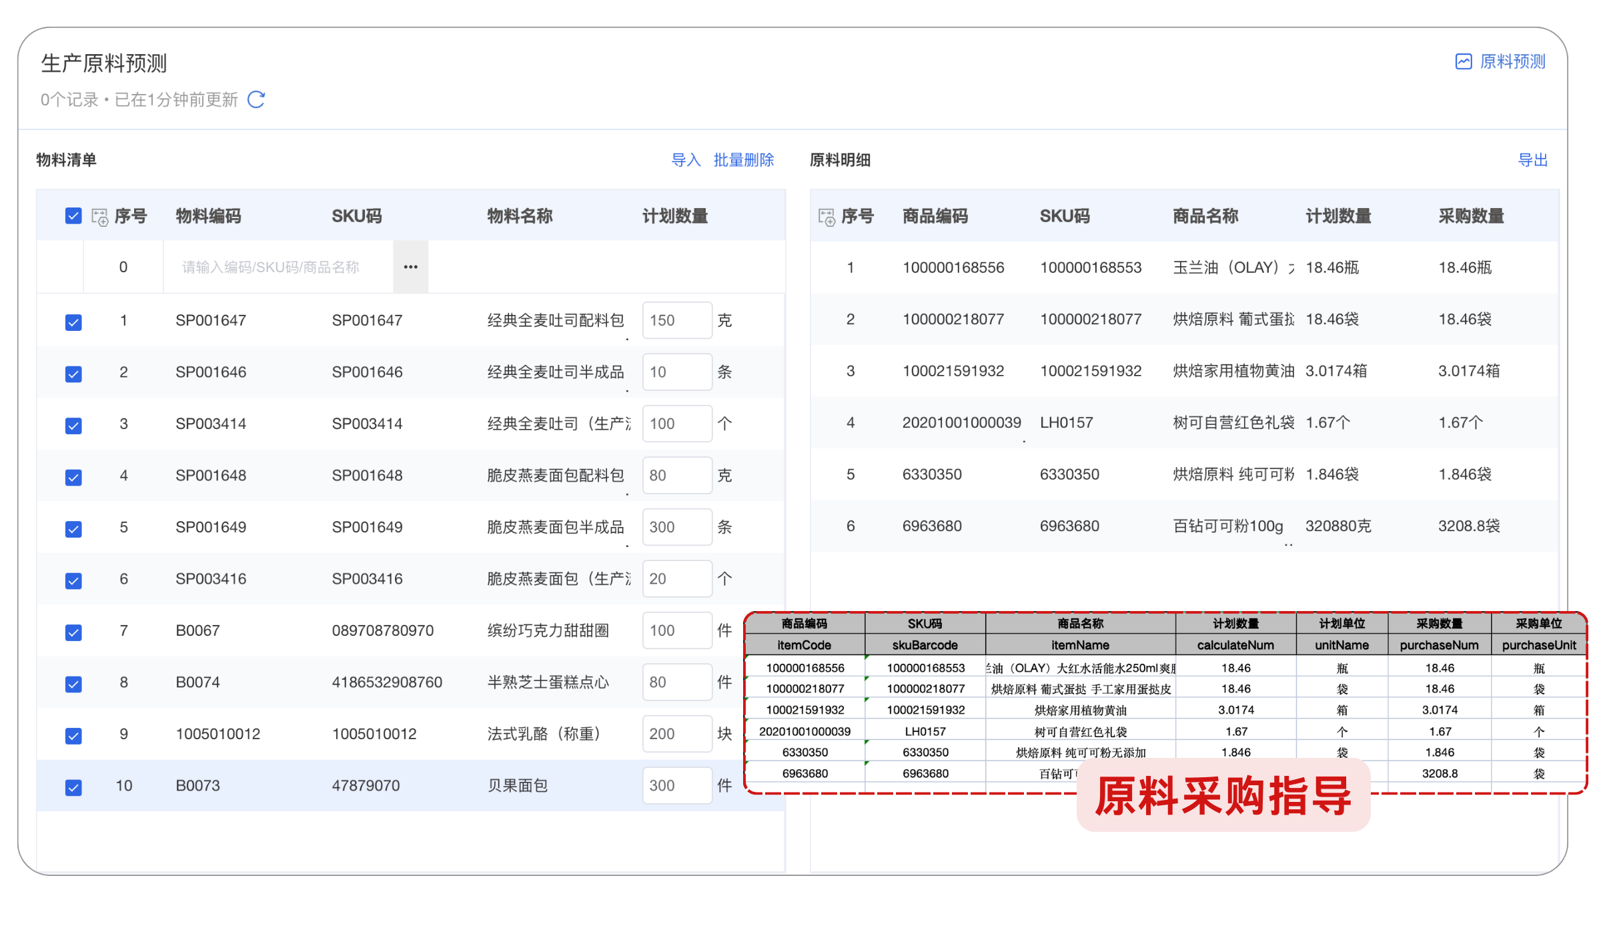Open the ellipsis lookup button in row 0
1601x934 pixels.
[410, 267]
